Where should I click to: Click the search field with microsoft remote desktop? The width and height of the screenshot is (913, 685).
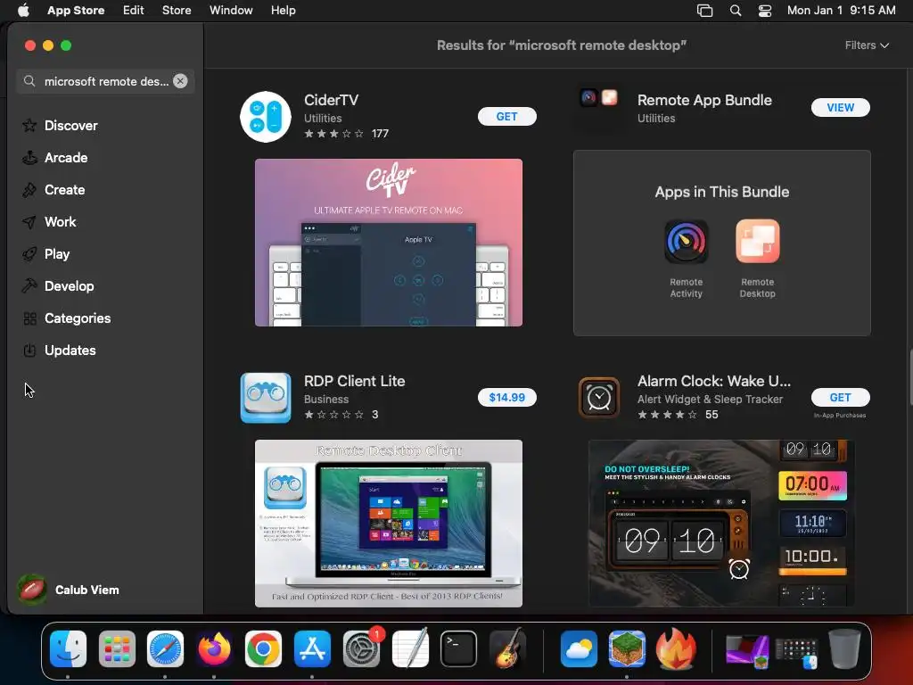pos(105,81)
